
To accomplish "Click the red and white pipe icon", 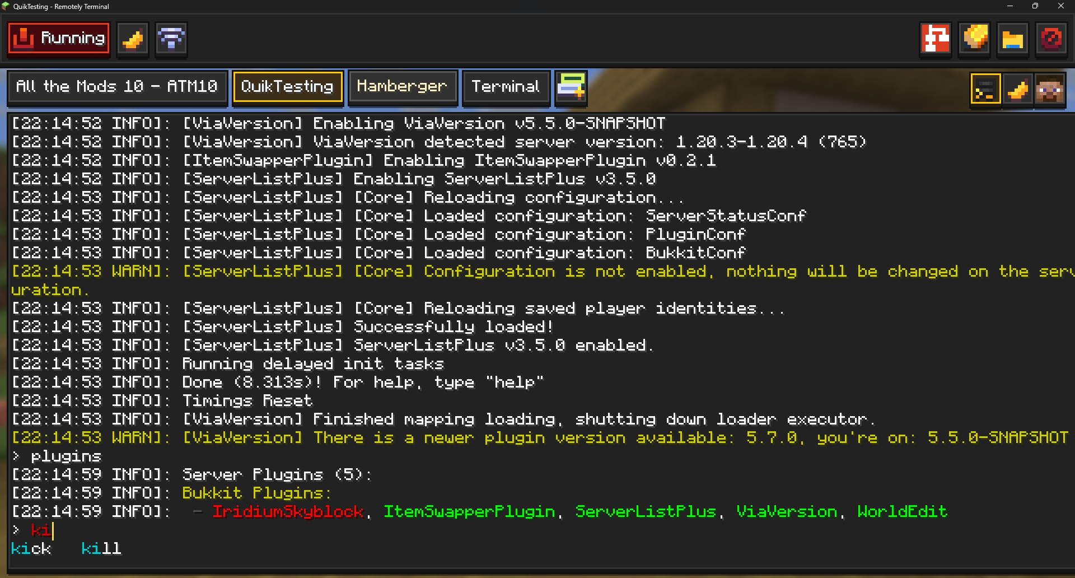I will (936, 39).
